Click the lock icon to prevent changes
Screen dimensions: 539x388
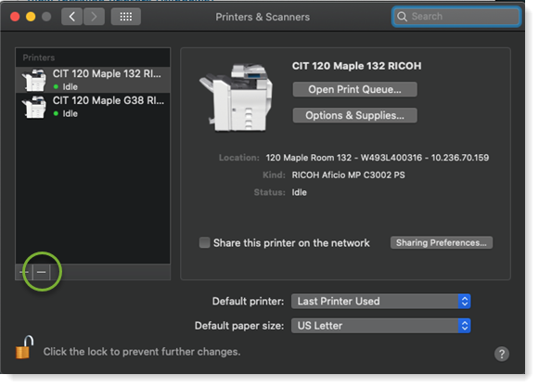24,347
